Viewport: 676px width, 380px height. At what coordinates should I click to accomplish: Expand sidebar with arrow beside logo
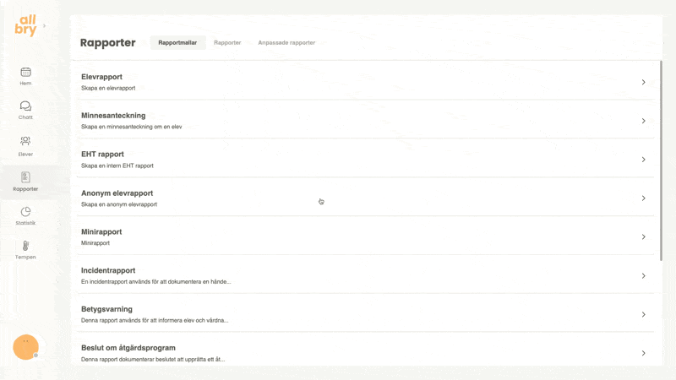tap(44, 26)
